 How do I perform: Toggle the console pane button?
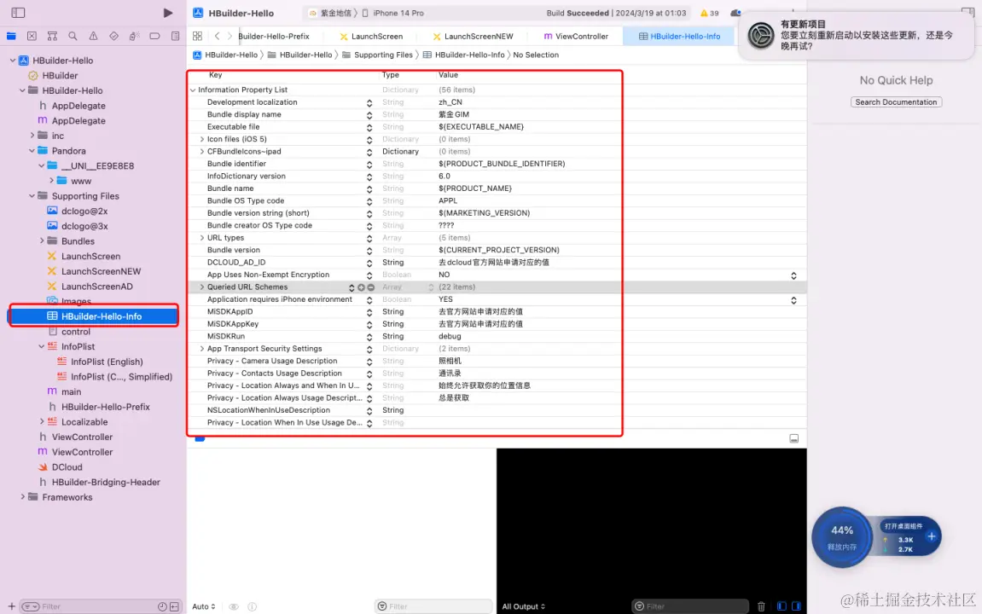(796, 606)
